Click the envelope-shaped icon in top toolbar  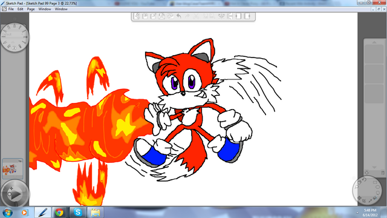click(161, 16)
